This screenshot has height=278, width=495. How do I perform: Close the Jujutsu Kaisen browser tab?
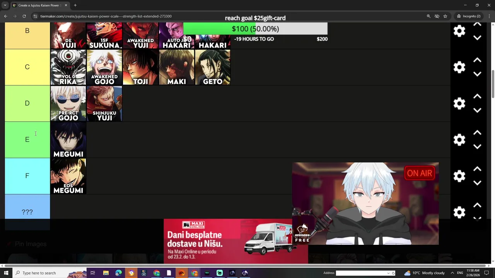click(x=66, y=5)
